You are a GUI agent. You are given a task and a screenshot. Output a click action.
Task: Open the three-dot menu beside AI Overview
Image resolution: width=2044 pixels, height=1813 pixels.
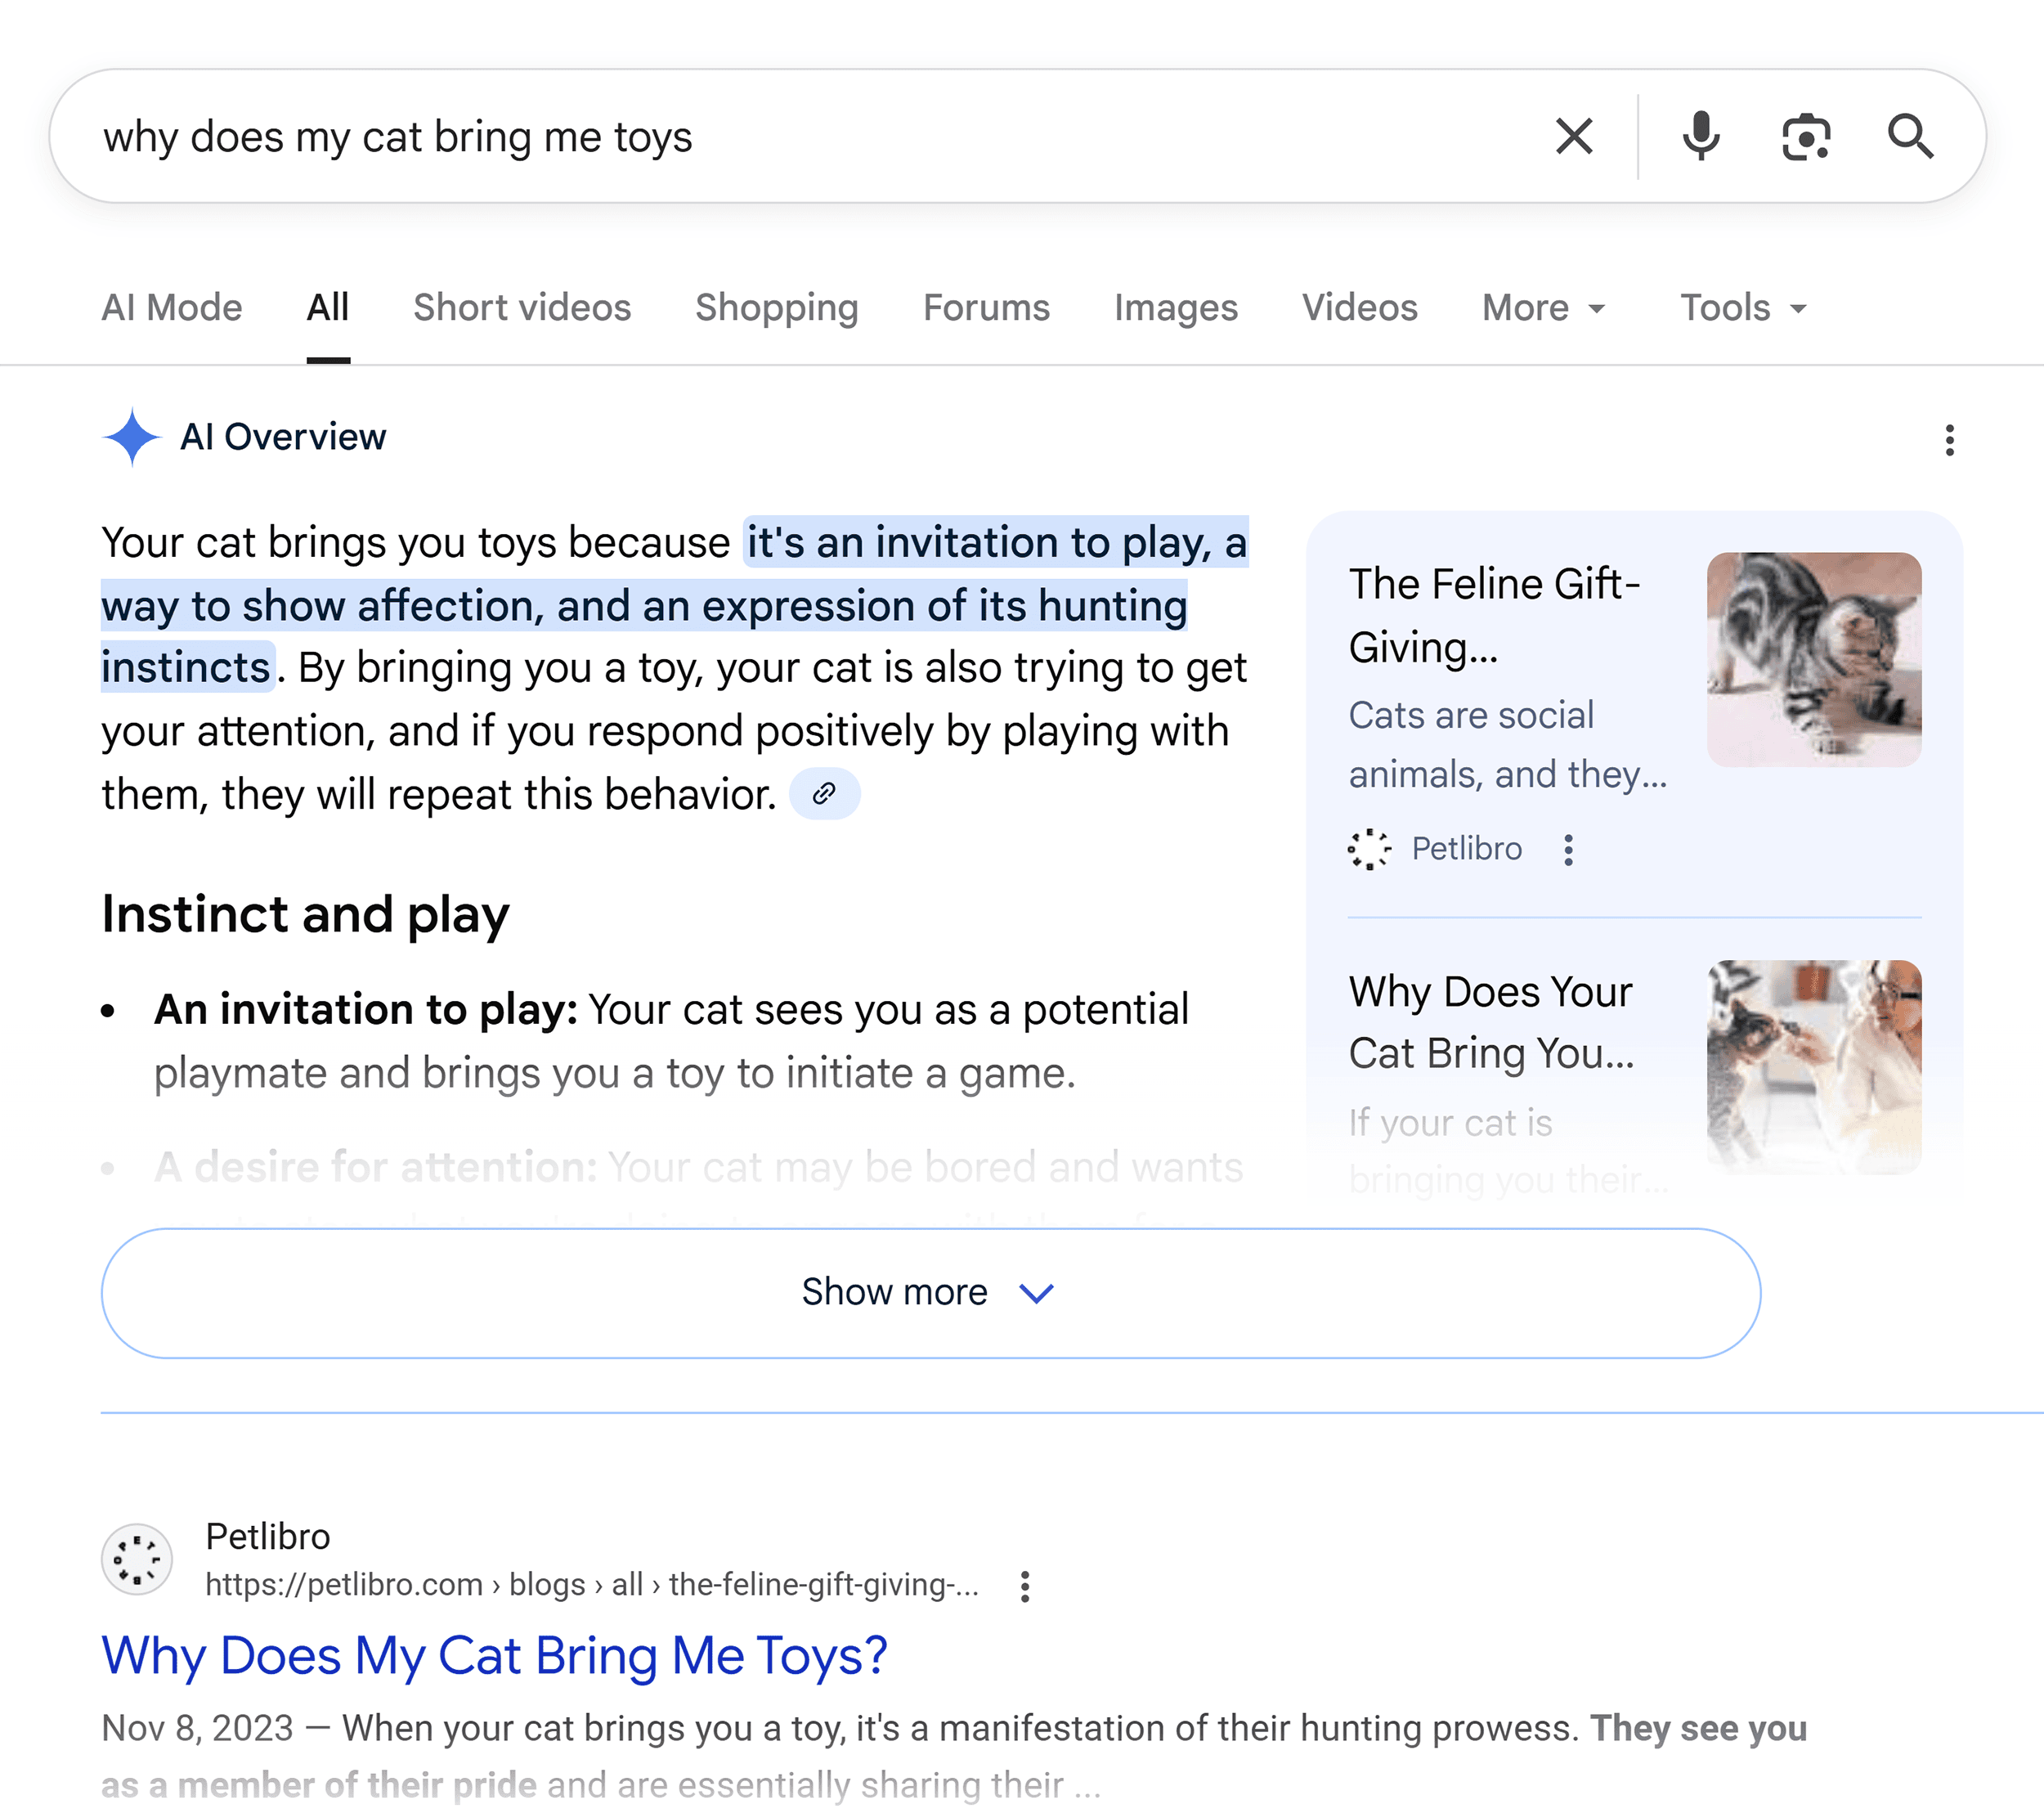coord(1949,440)
